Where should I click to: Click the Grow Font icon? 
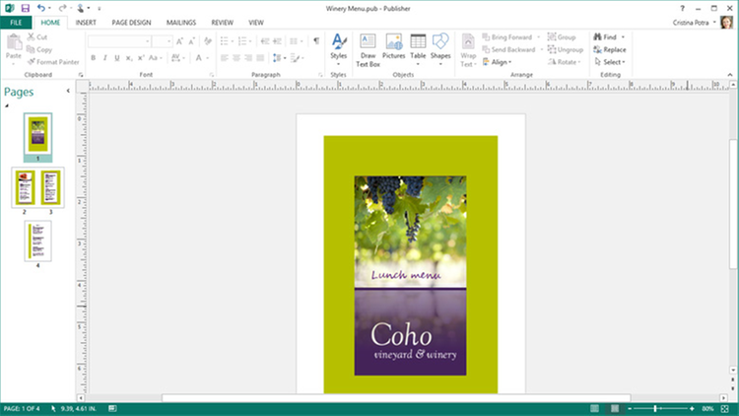[179, 41]
